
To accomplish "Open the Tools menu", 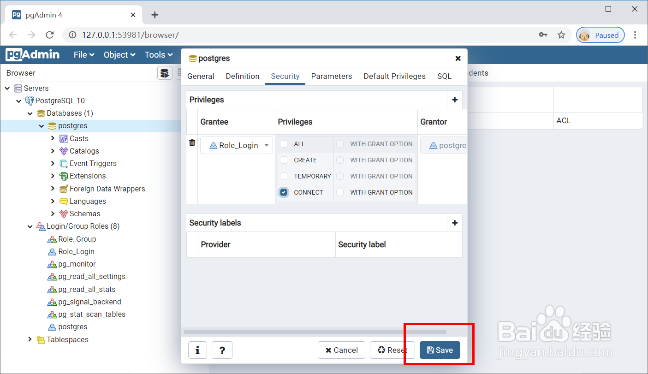I will pos(158,55).
